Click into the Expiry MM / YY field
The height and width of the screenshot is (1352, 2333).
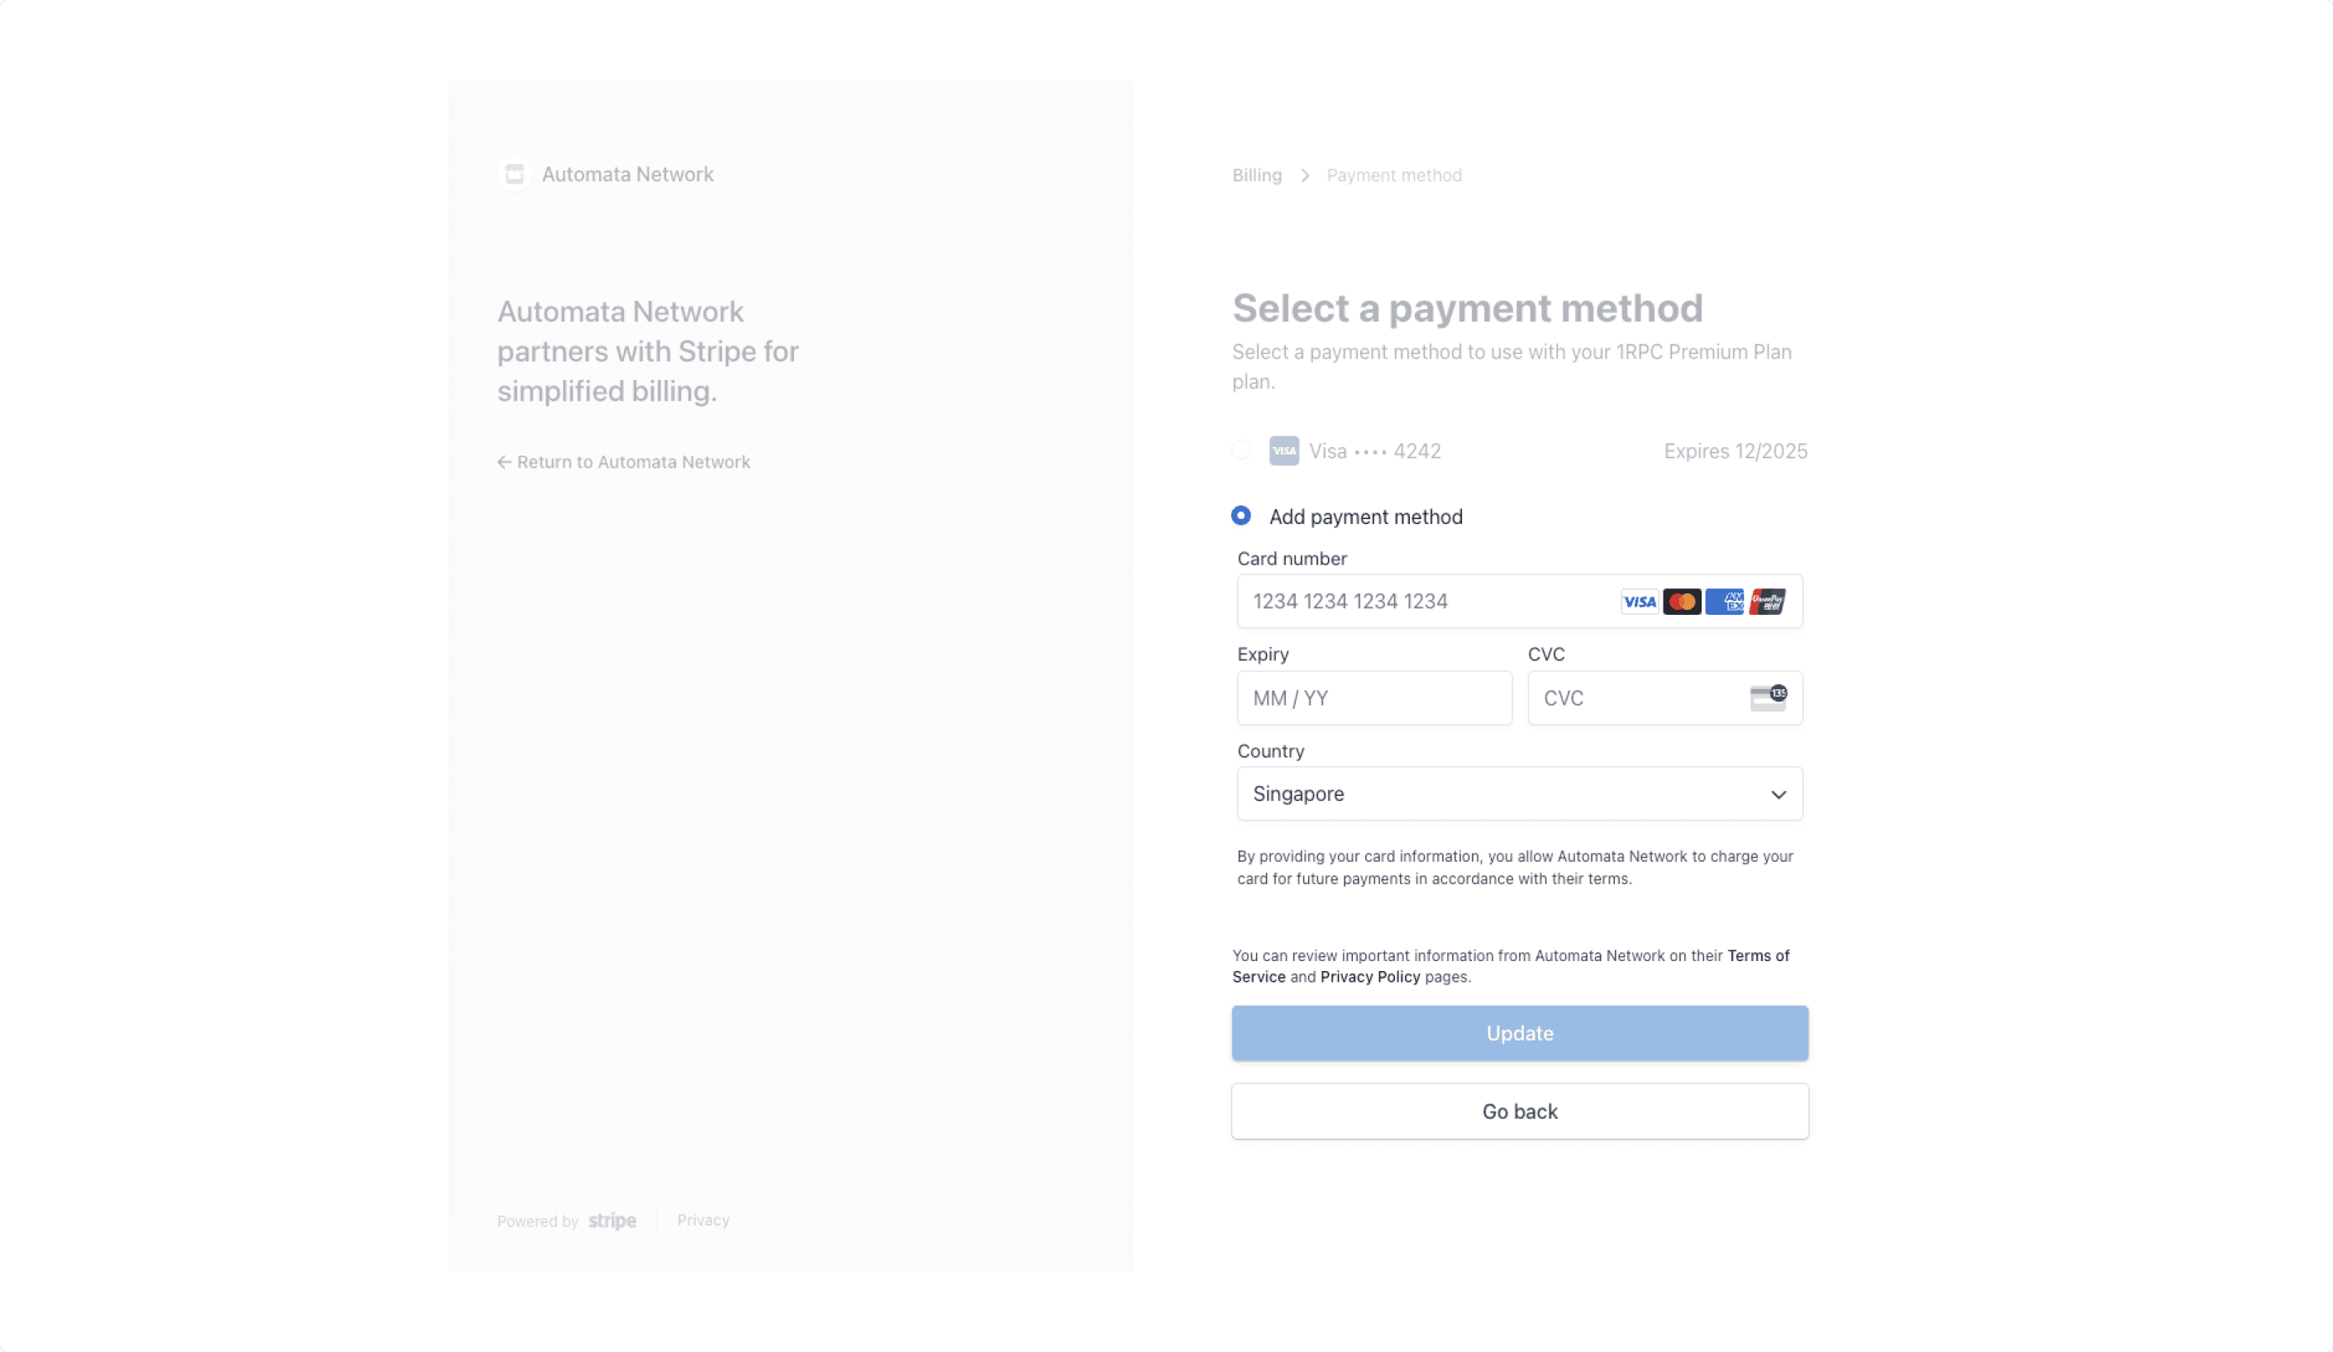1374,698
